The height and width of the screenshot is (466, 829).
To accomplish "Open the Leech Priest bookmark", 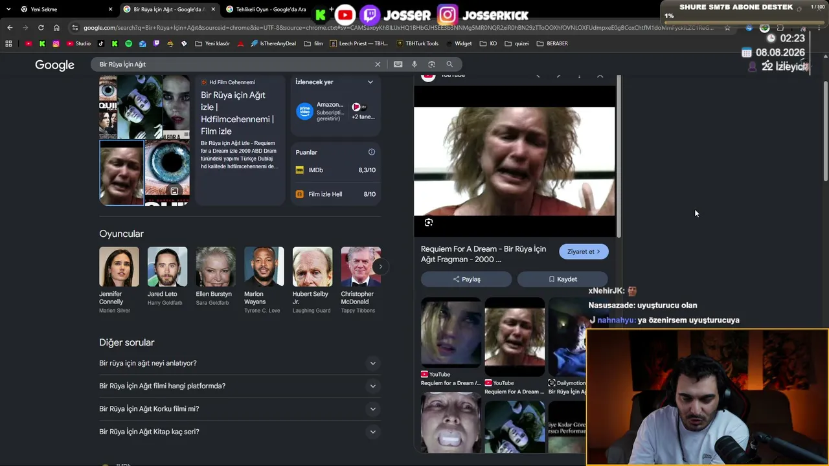I will tap(359, 43).
